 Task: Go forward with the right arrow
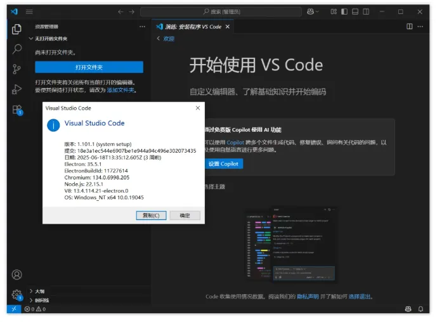[x=131, y=11]
